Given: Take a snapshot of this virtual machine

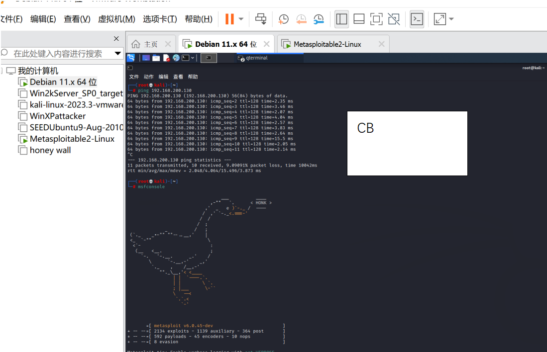Looking at the screenshot, I should coord(283,19).
